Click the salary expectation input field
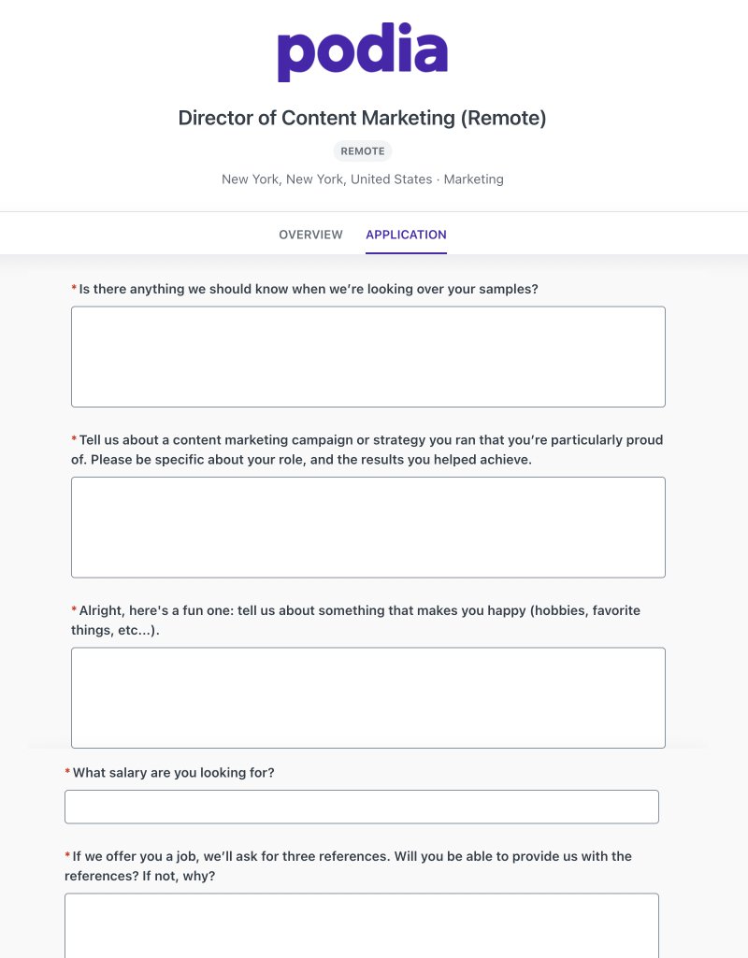 (x=362, y=807)
